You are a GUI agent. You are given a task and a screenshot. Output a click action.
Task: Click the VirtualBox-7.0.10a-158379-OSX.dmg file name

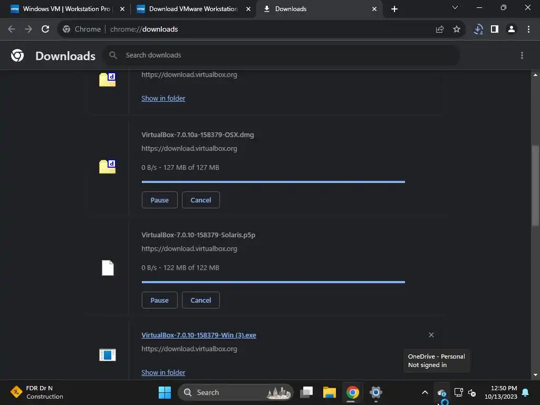pos(198,134)
